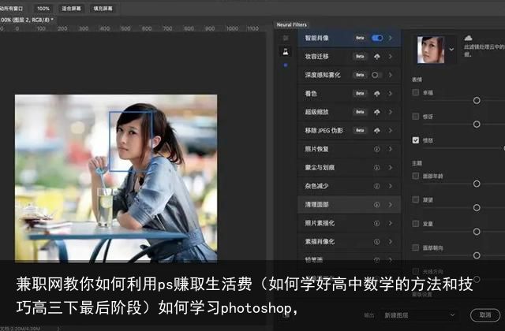Click the blue dot sidebar icon
This screenshot has width=505, height=331.
coord(286,65)
